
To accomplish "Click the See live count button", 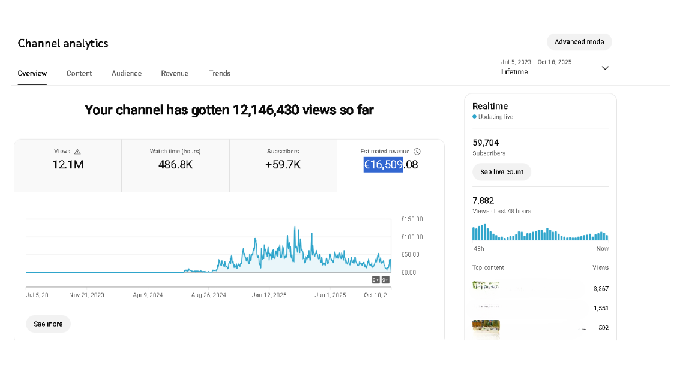I will point(502,172).
